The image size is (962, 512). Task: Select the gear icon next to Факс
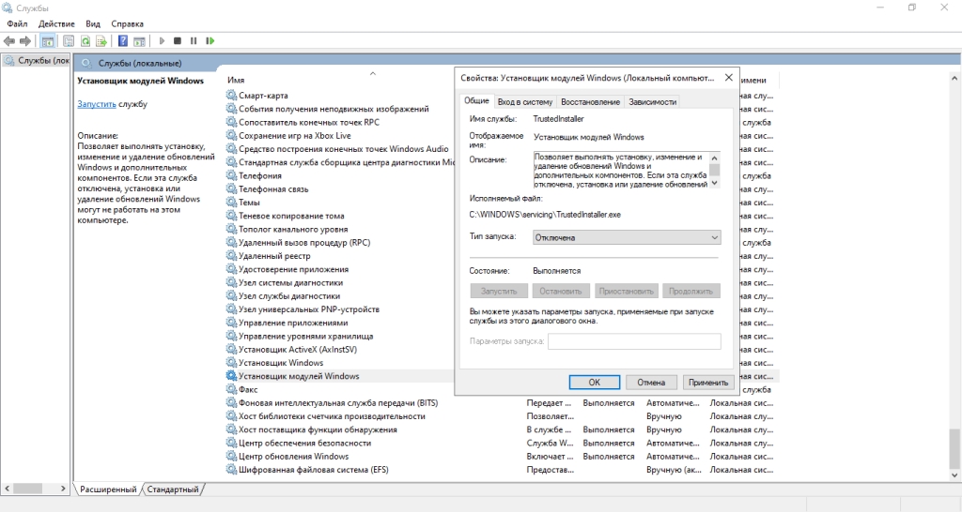point(231,389)
